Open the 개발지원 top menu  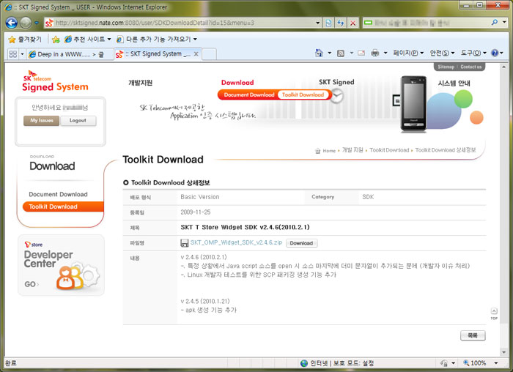coord(141,83)
